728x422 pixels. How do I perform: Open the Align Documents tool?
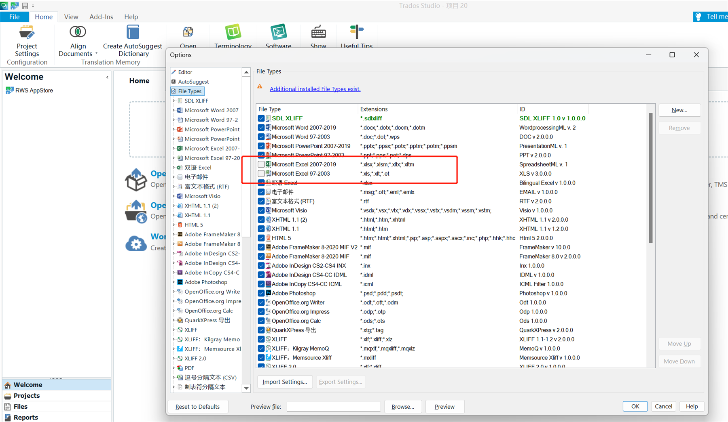[x=78, y=41]
